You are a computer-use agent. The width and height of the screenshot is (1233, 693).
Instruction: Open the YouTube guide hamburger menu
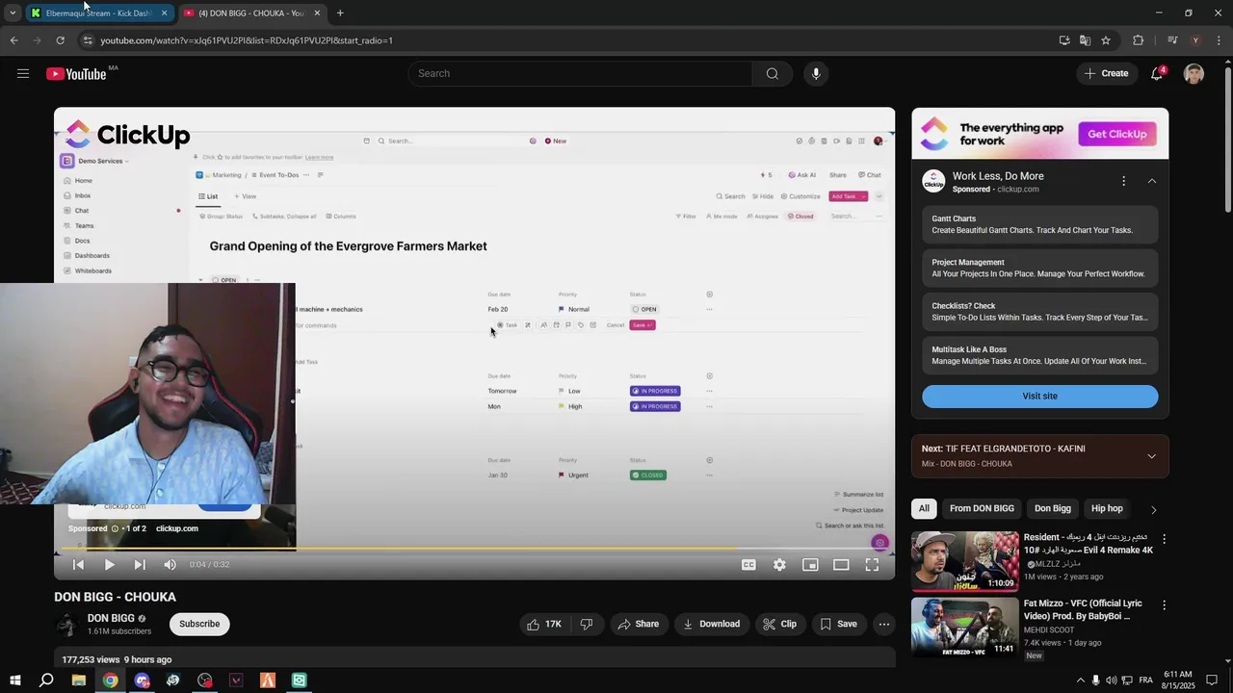click(x=23, y=73)
